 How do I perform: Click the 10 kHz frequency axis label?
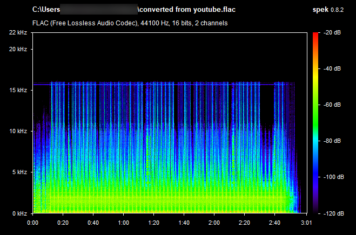pos(19,131)
